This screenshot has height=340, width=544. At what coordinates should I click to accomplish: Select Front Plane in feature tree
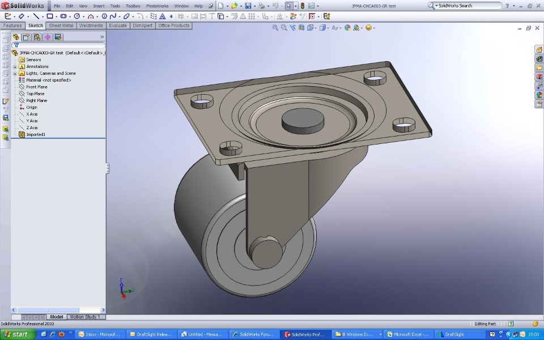(37, 87)
